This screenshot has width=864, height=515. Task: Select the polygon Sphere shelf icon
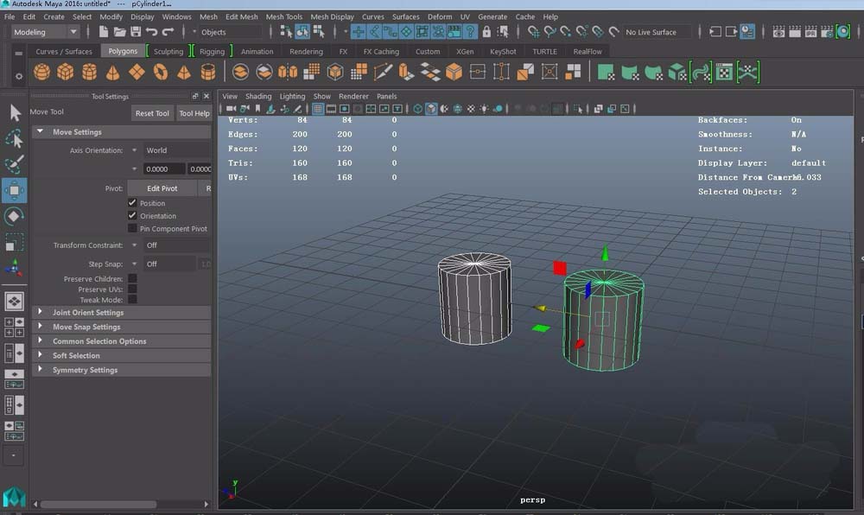tap(41, 73)
